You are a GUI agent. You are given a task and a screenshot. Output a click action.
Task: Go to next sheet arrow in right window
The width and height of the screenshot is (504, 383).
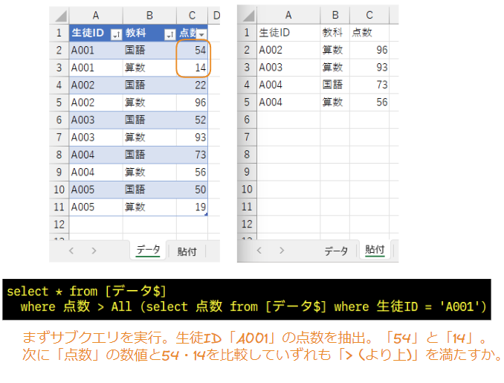282,250
